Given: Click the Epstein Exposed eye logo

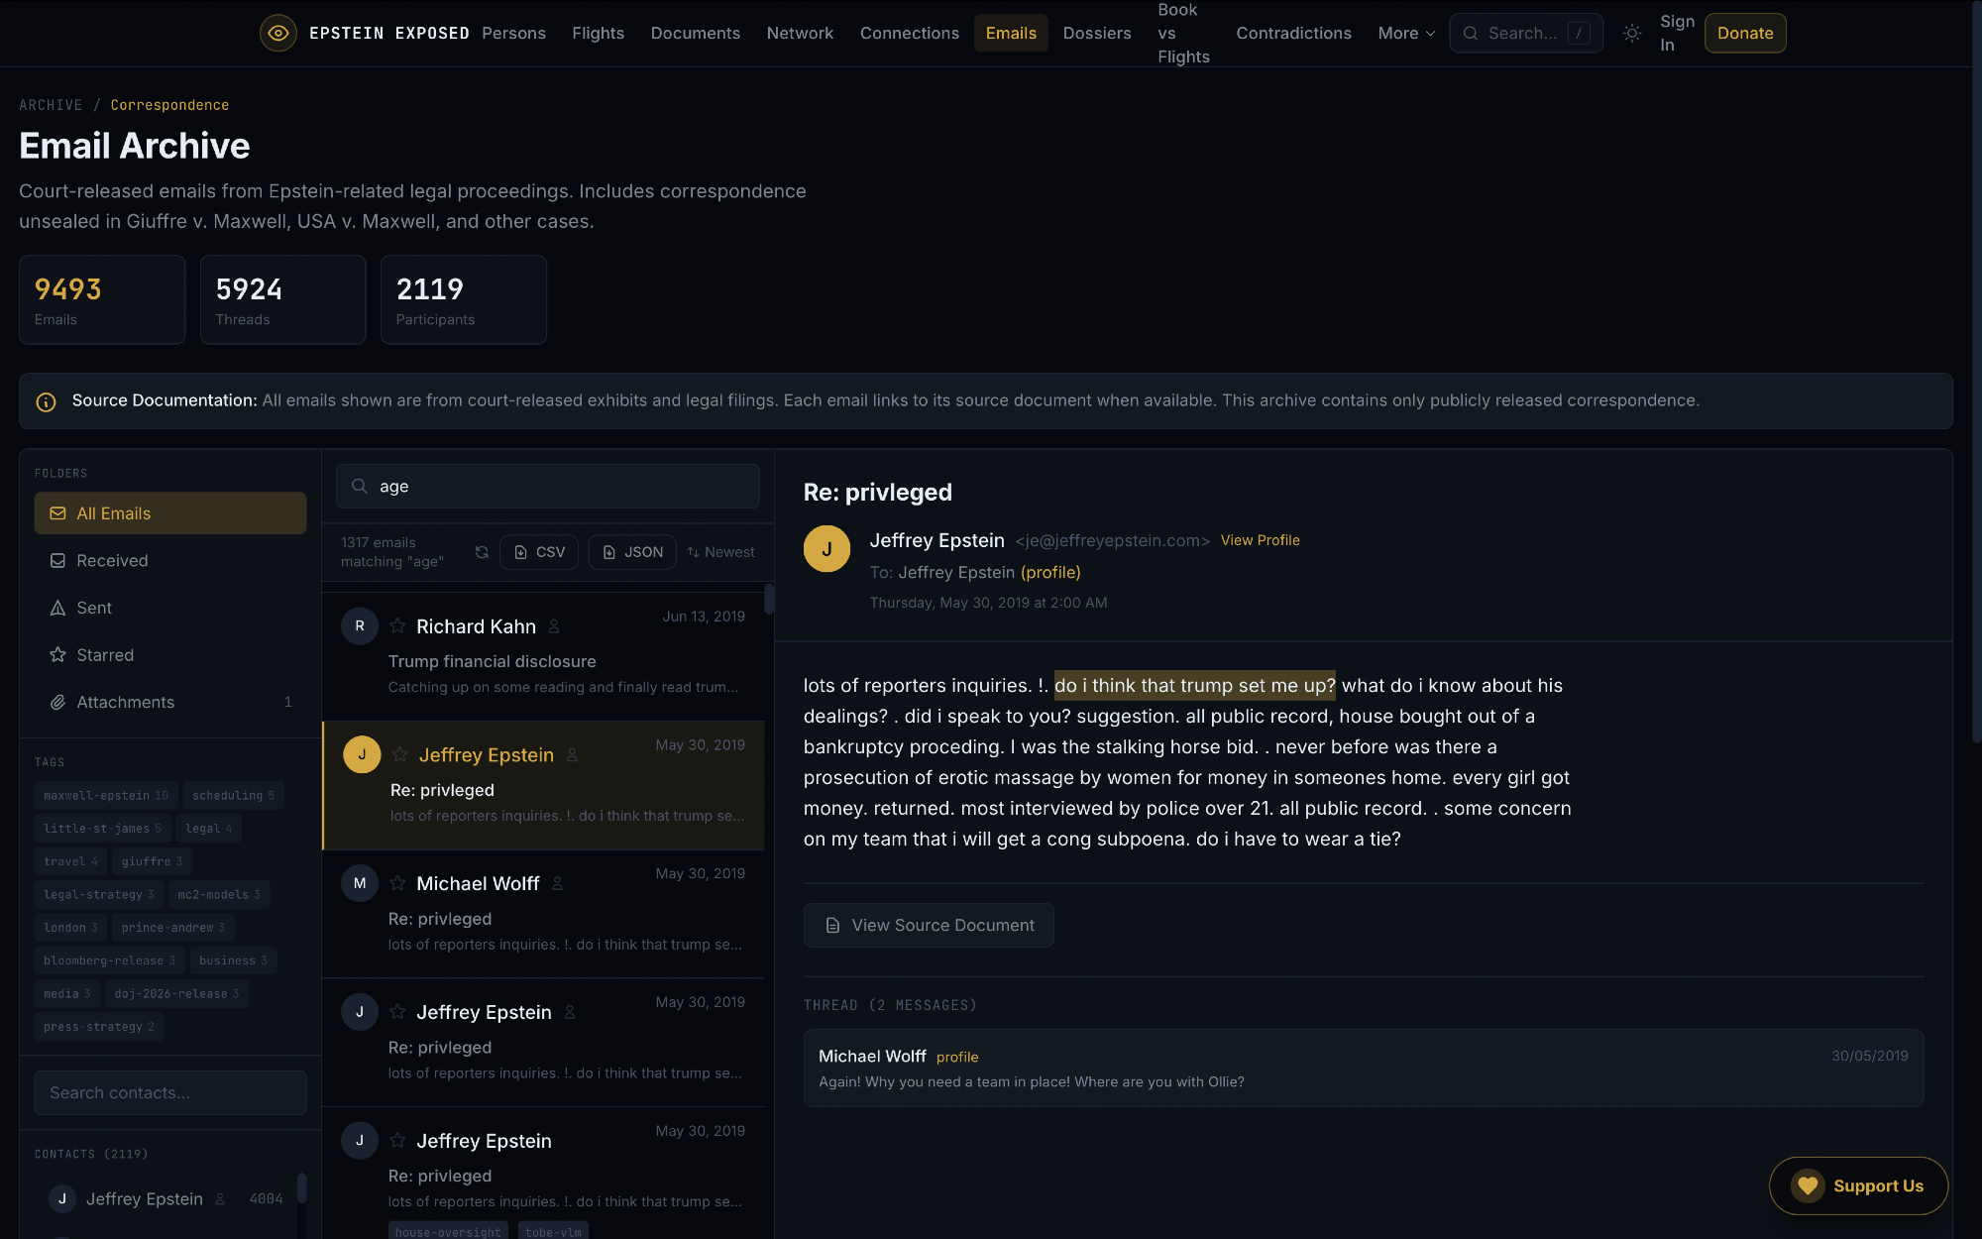Looking at the screenshot, I should (x=278, y=33).
